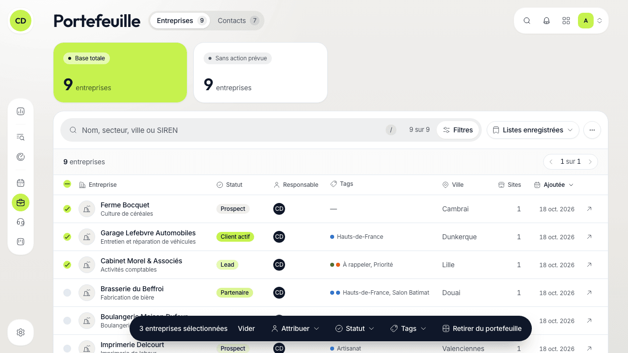Open Garage Lefebvre Automobiles row arrow link
Screen dimensions: 628x353
pos(589,237)
